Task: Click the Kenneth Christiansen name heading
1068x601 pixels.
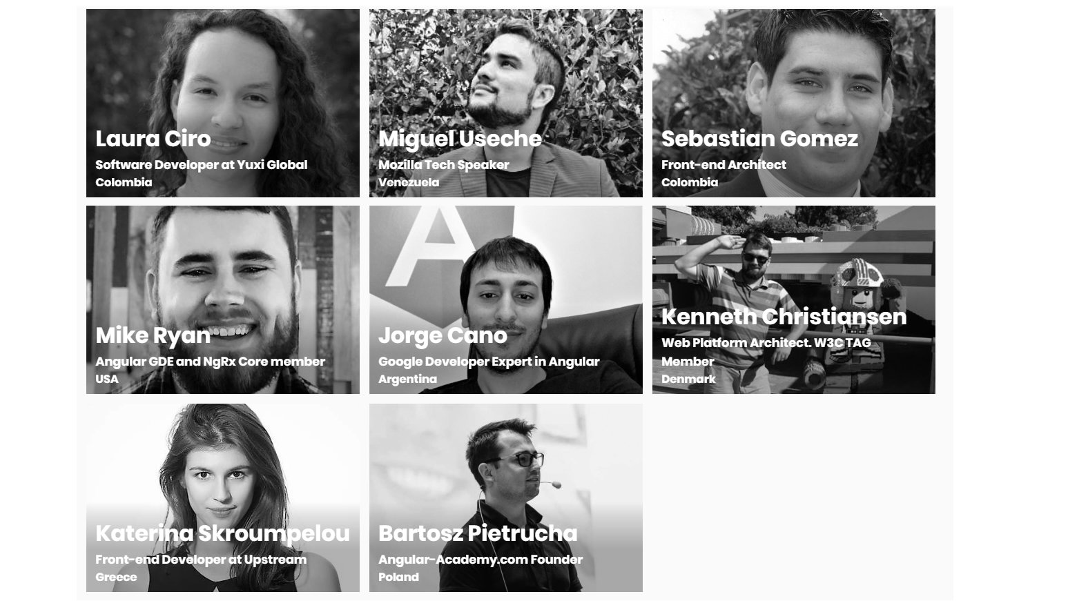Action: [x=784, y=317]
